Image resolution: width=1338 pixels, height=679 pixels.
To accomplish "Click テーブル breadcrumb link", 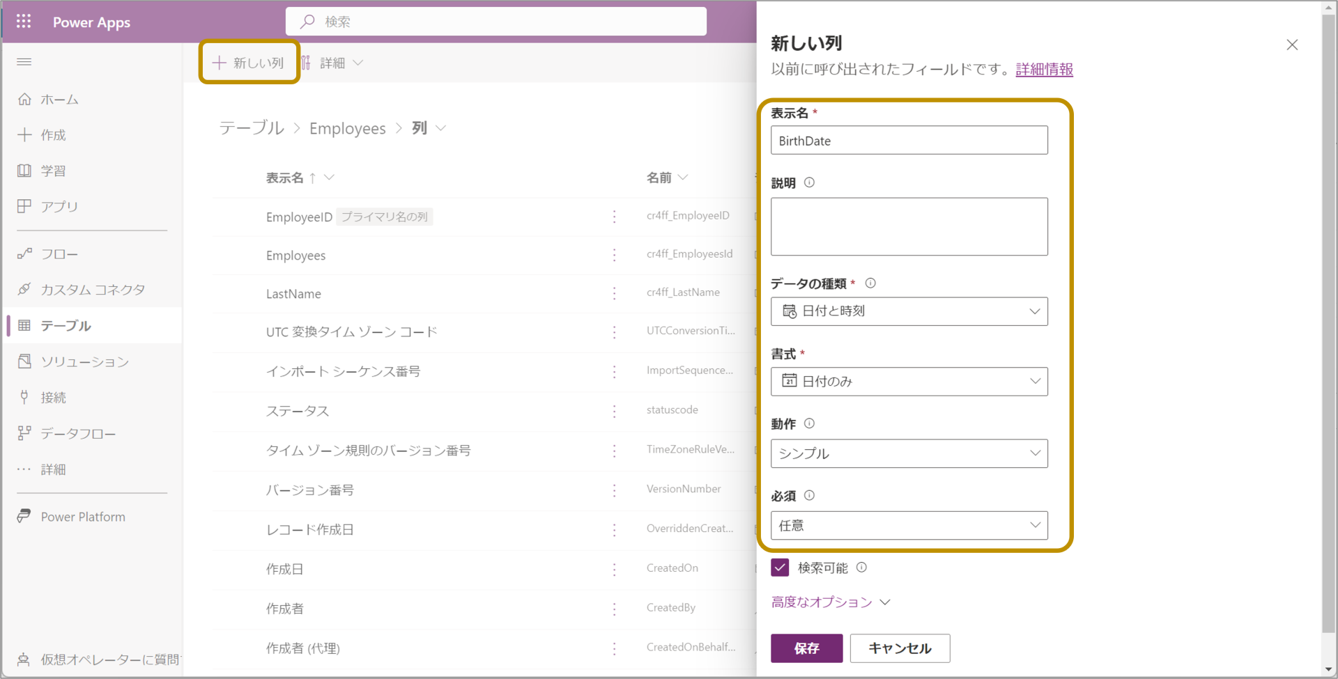I will click(x=252, y=128).
